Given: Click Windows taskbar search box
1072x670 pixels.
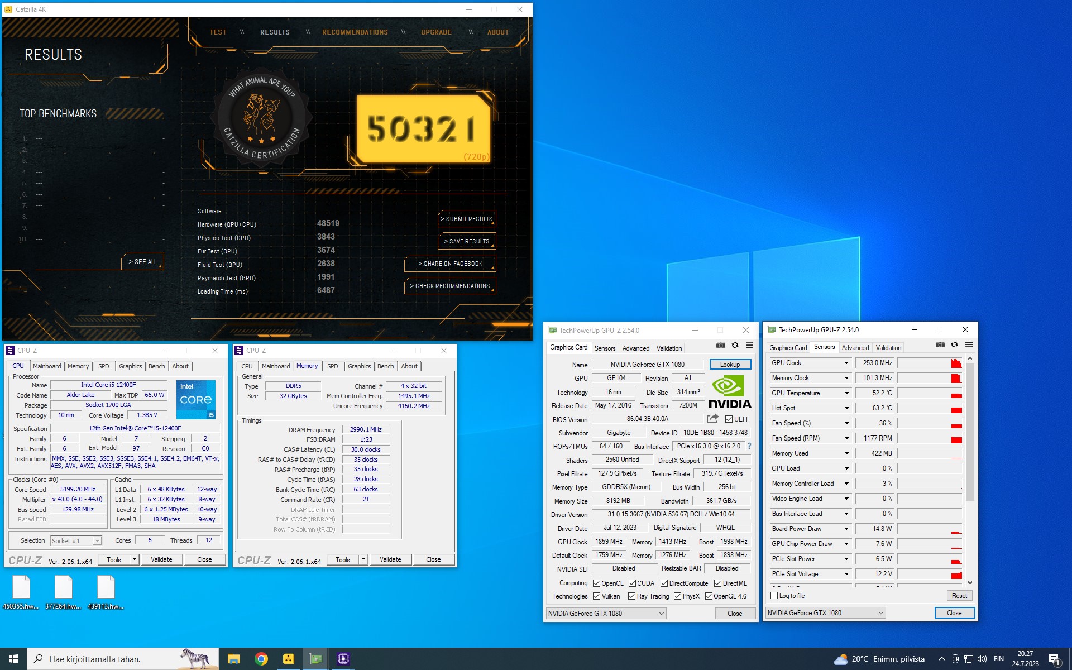Looking at the screenshot, I should pos(122,659).
